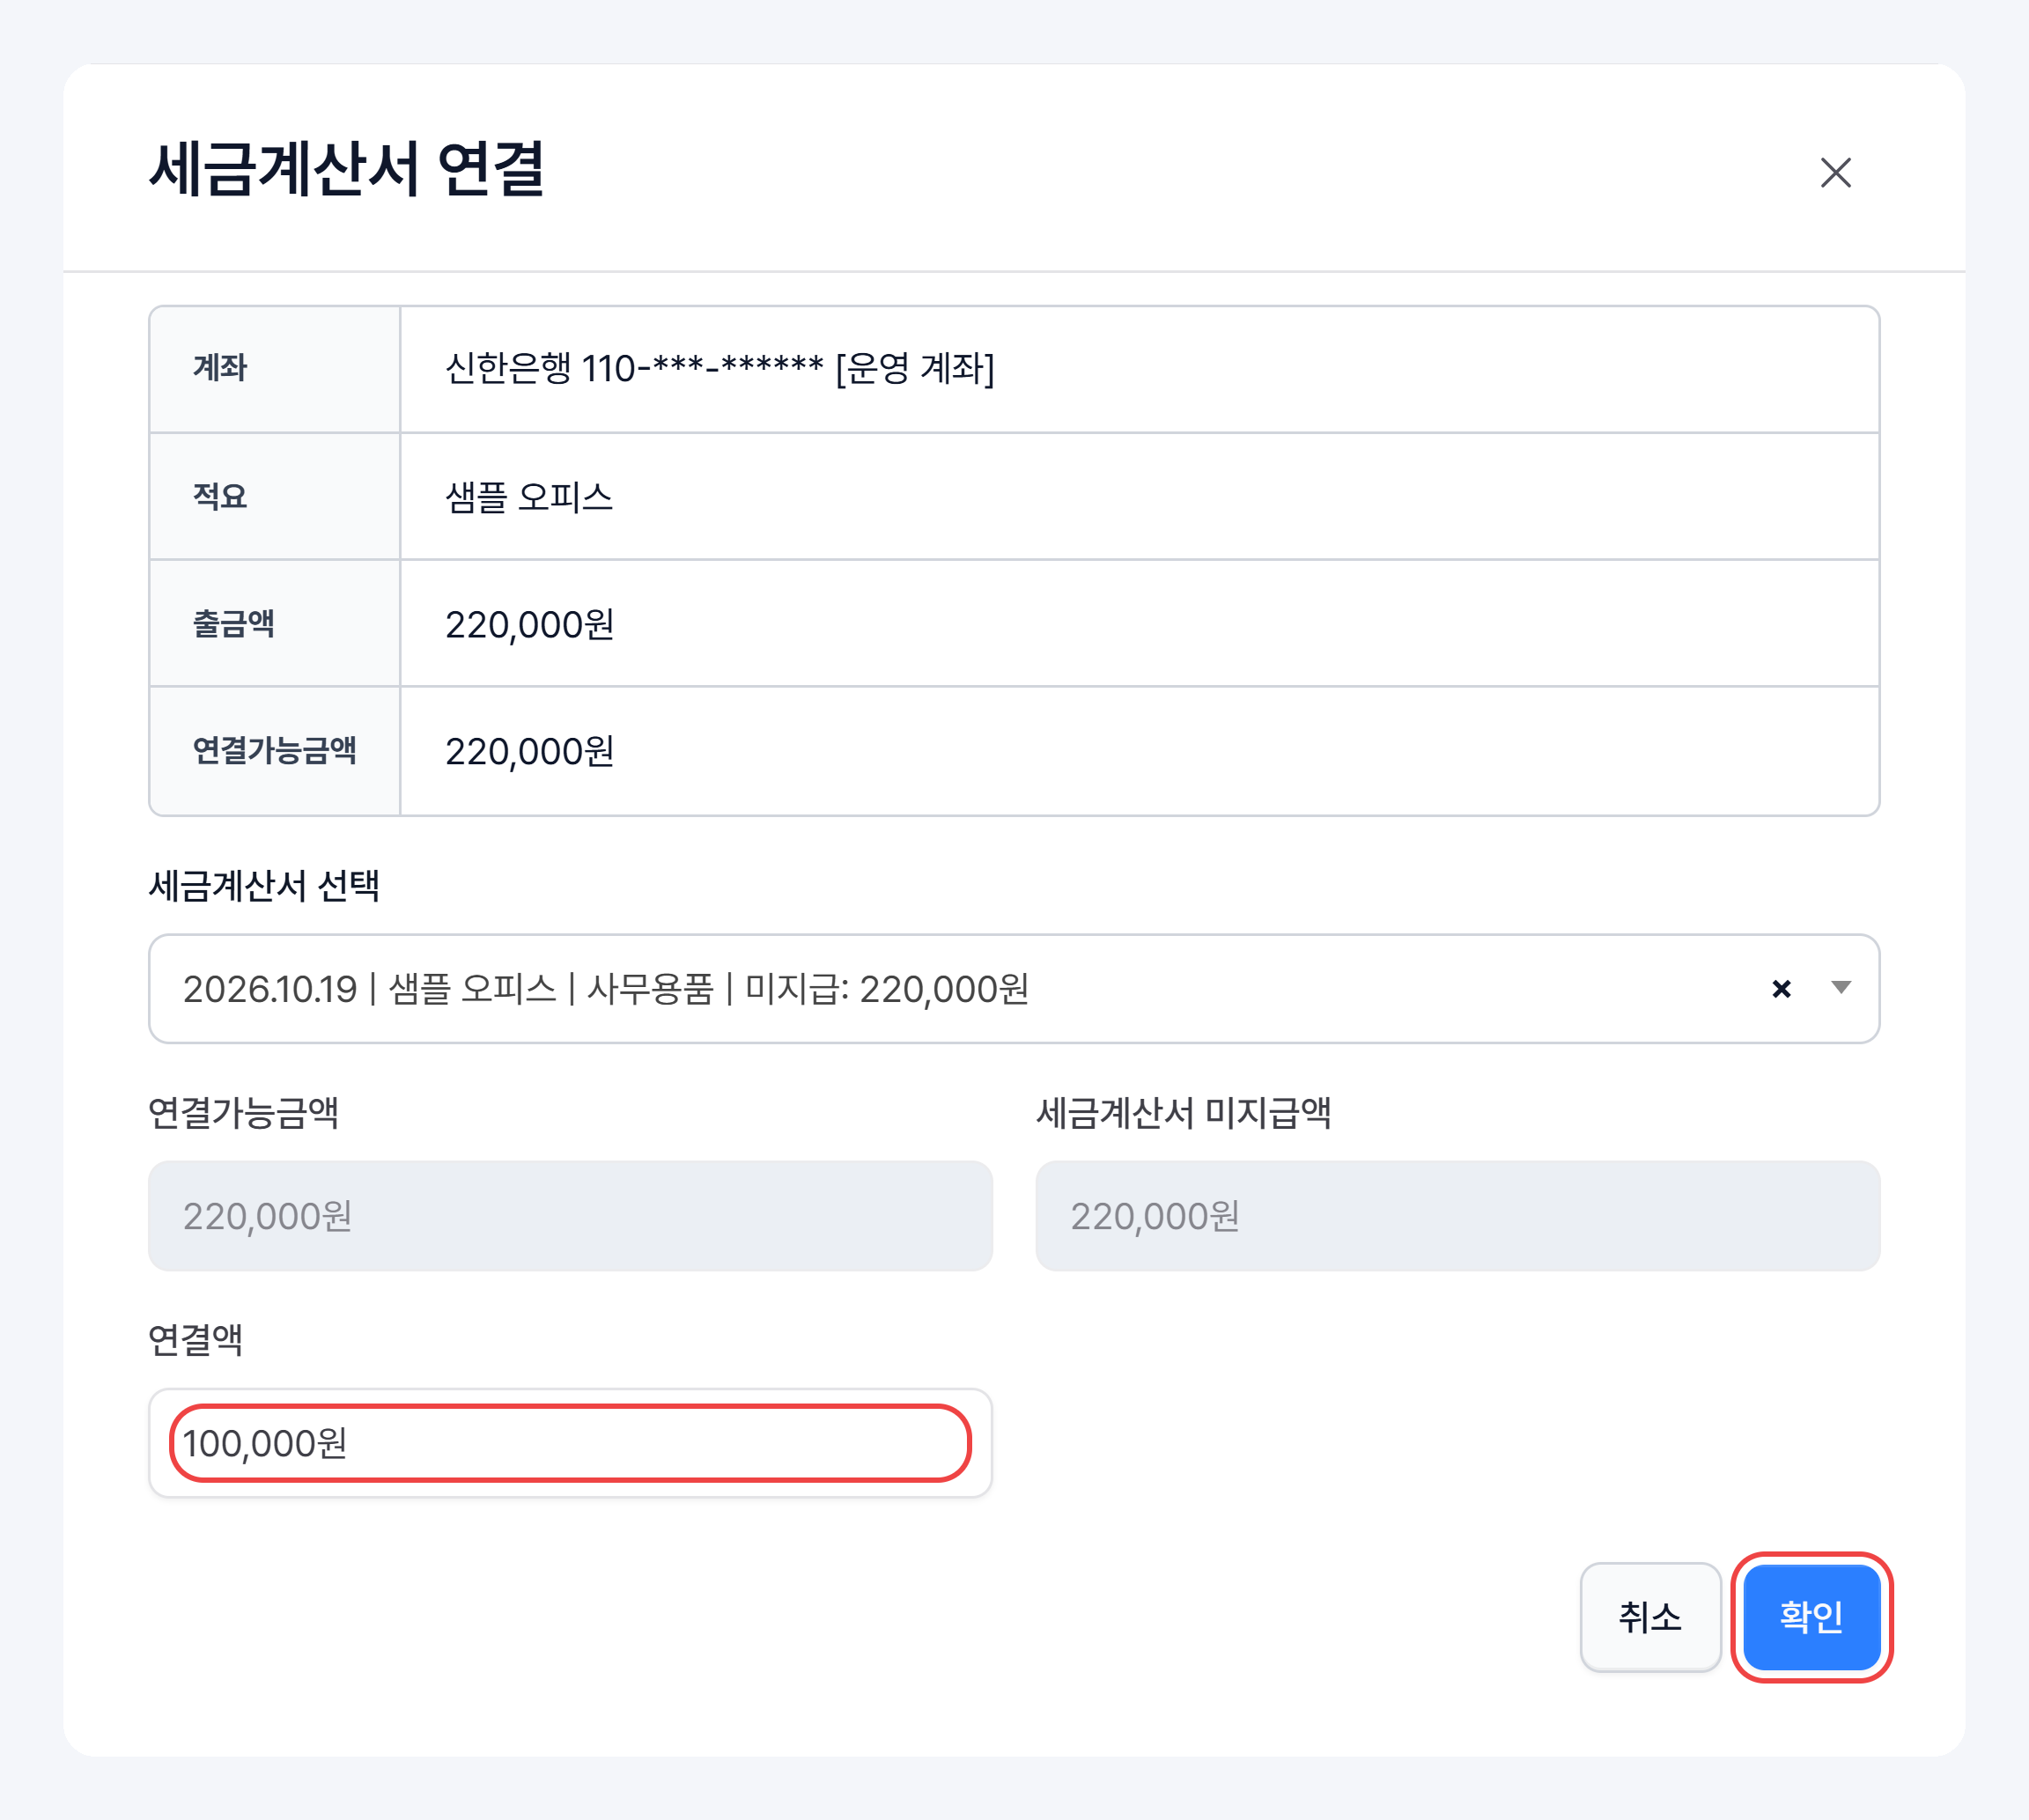Click the disabled 세금계산서 미지급액 field
Screen dimensions: 2029x1820
1457,1216
